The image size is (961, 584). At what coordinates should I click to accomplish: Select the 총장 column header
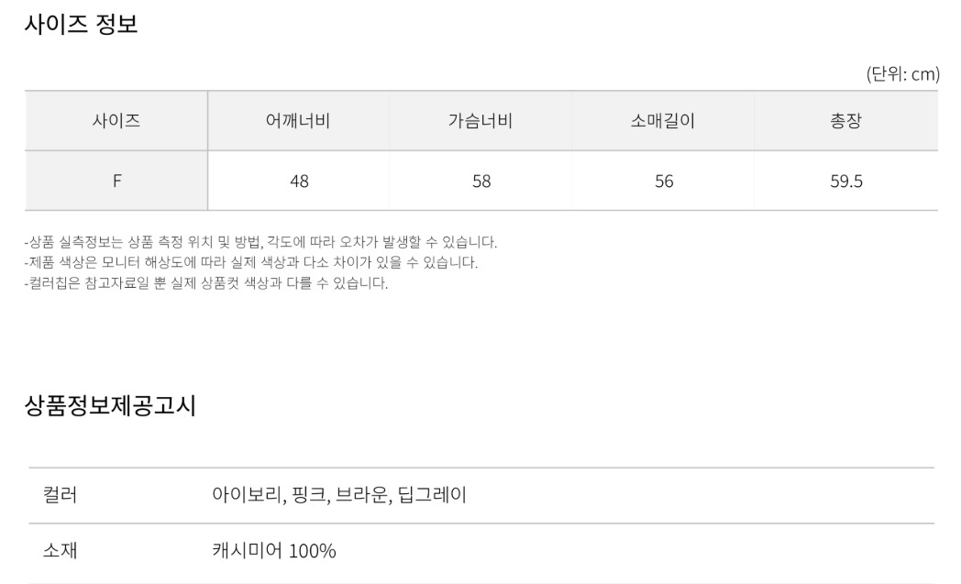(845, 121)
